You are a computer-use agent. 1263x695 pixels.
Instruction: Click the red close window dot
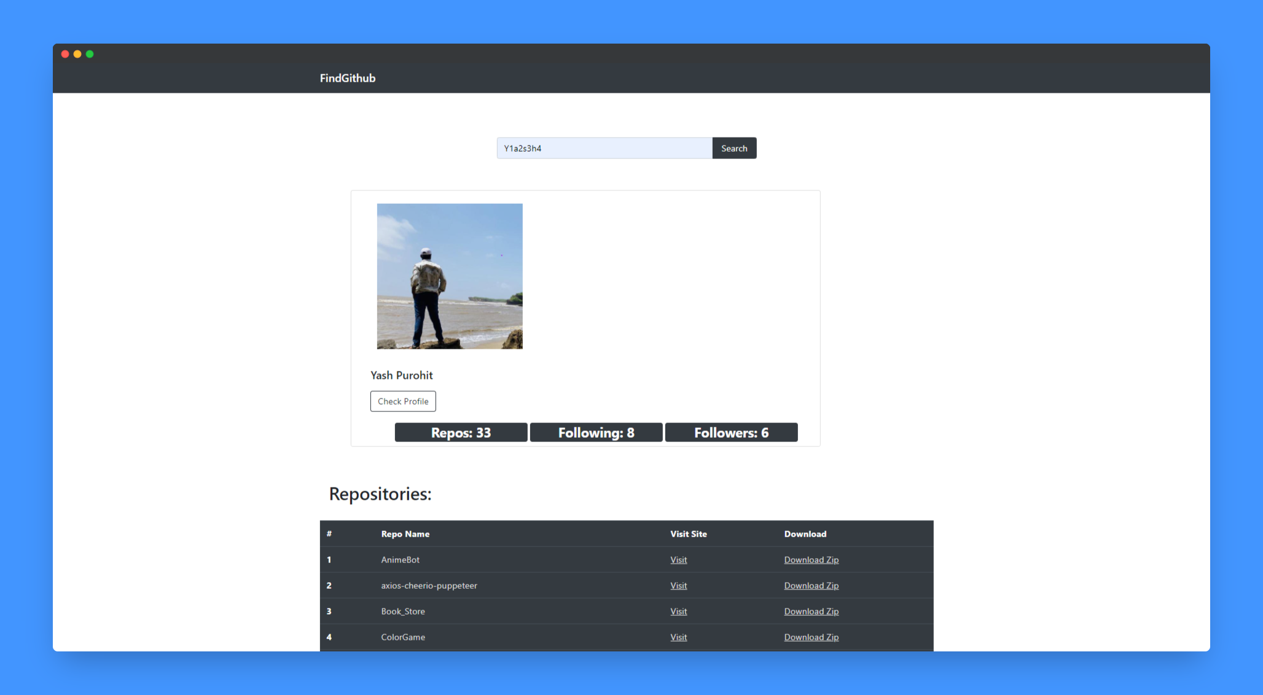click(65, 54)
